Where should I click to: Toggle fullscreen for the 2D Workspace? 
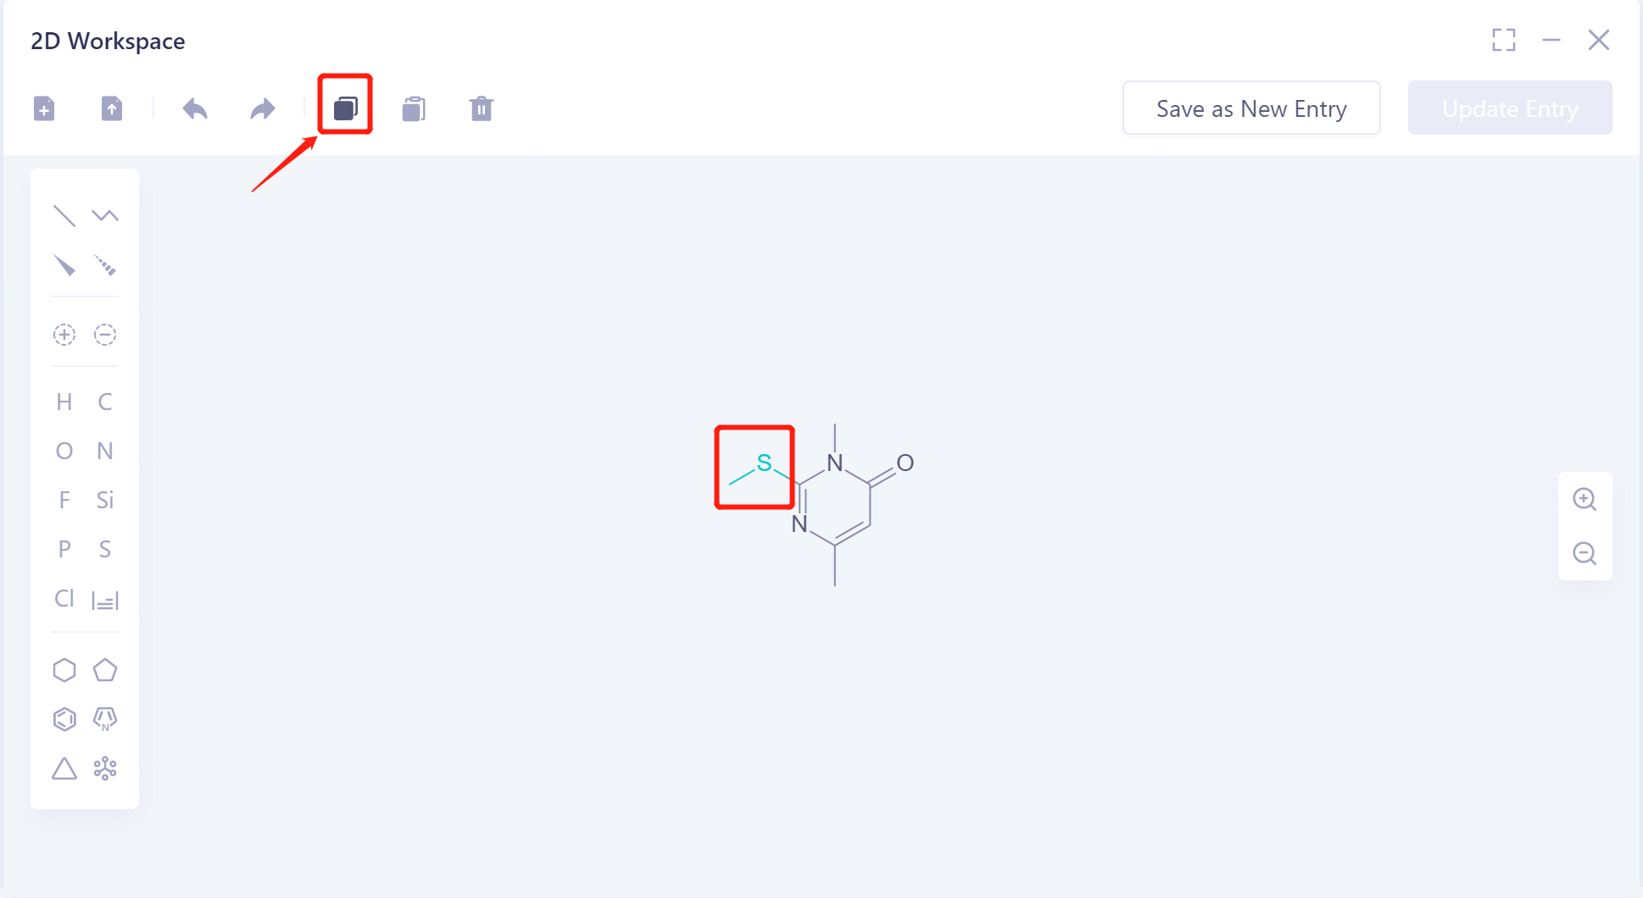tap(1504, 40)
